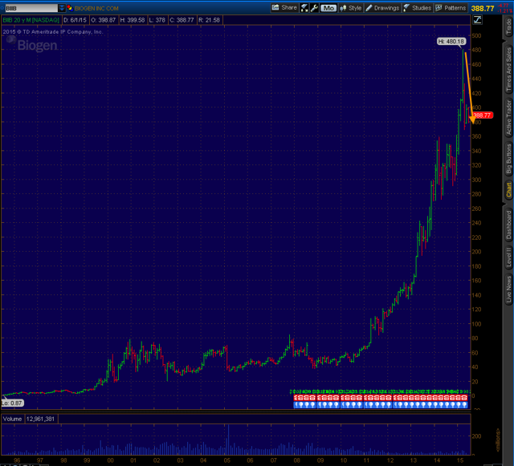Click the Lo: 0.87 price bubble

click(x=13, y=403)
